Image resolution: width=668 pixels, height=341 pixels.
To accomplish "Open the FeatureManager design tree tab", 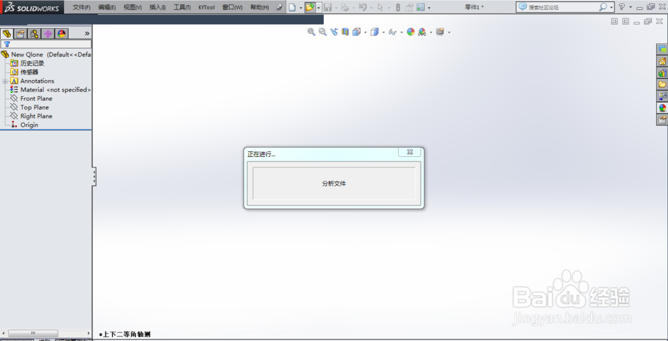I will pos(7,33).
